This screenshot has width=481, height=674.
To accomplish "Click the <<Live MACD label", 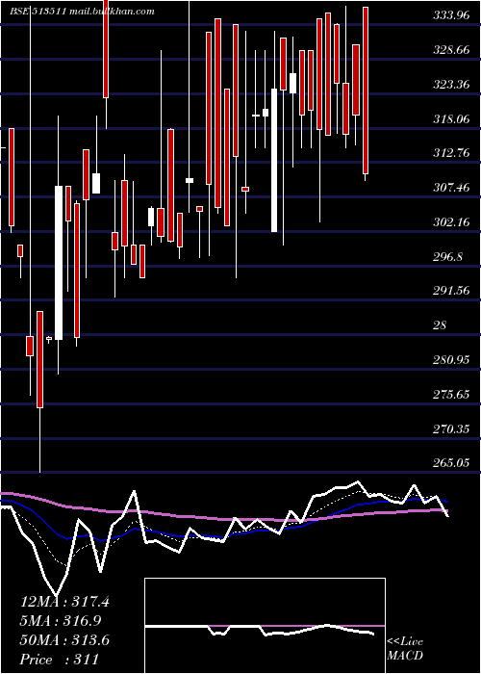I will (x=405, y=649).
